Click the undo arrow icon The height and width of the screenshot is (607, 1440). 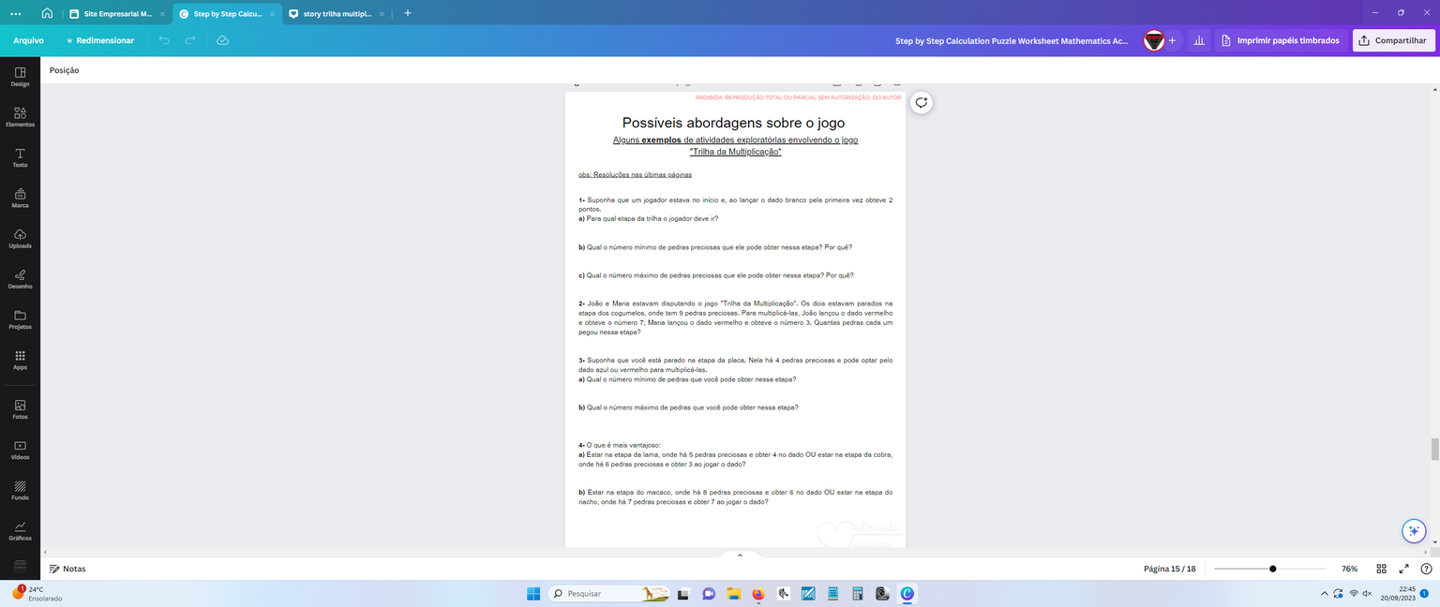click(164, 40)
